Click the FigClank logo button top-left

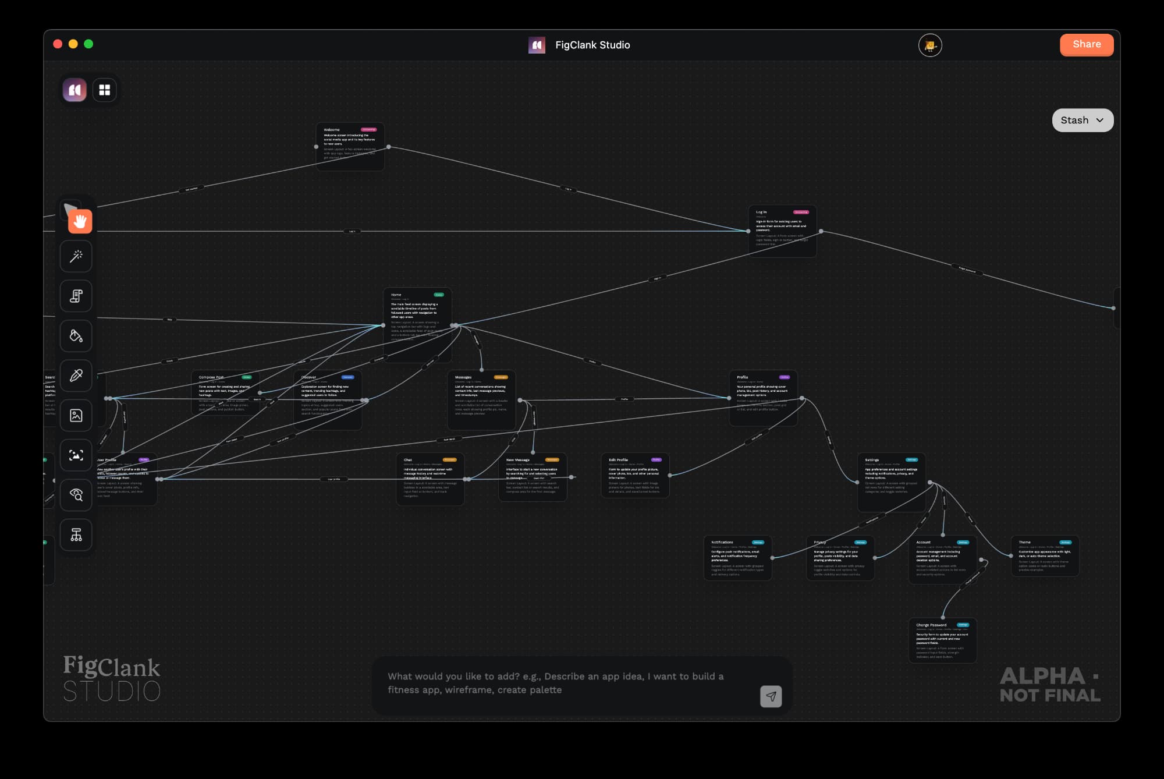click(x=74, y=90)
